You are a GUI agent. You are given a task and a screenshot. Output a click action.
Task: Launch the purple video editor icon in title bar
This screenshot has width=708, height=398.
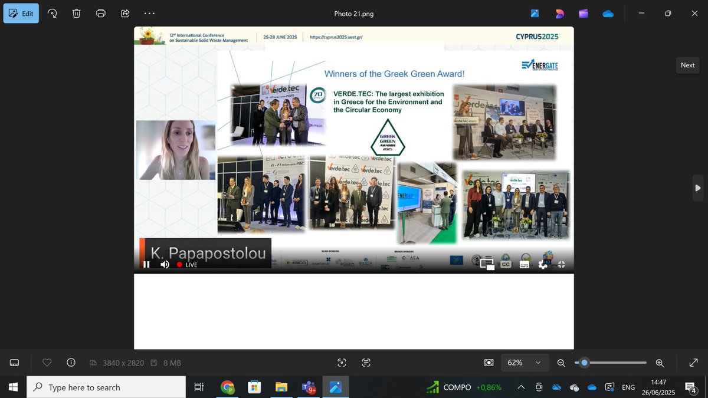[x=584, y=13]
